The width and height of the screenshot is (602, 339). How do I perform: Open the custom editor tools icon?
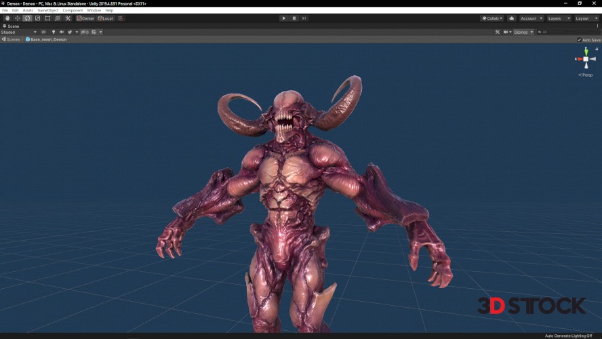point(68,18)
